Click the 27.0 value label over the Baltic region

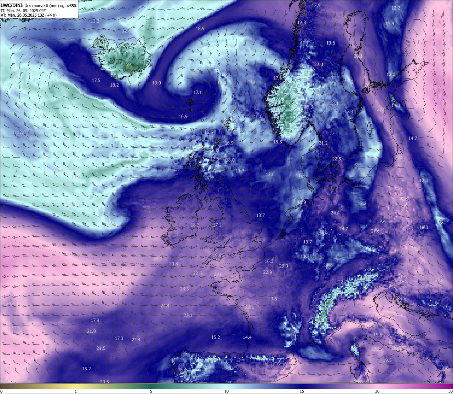381,110
